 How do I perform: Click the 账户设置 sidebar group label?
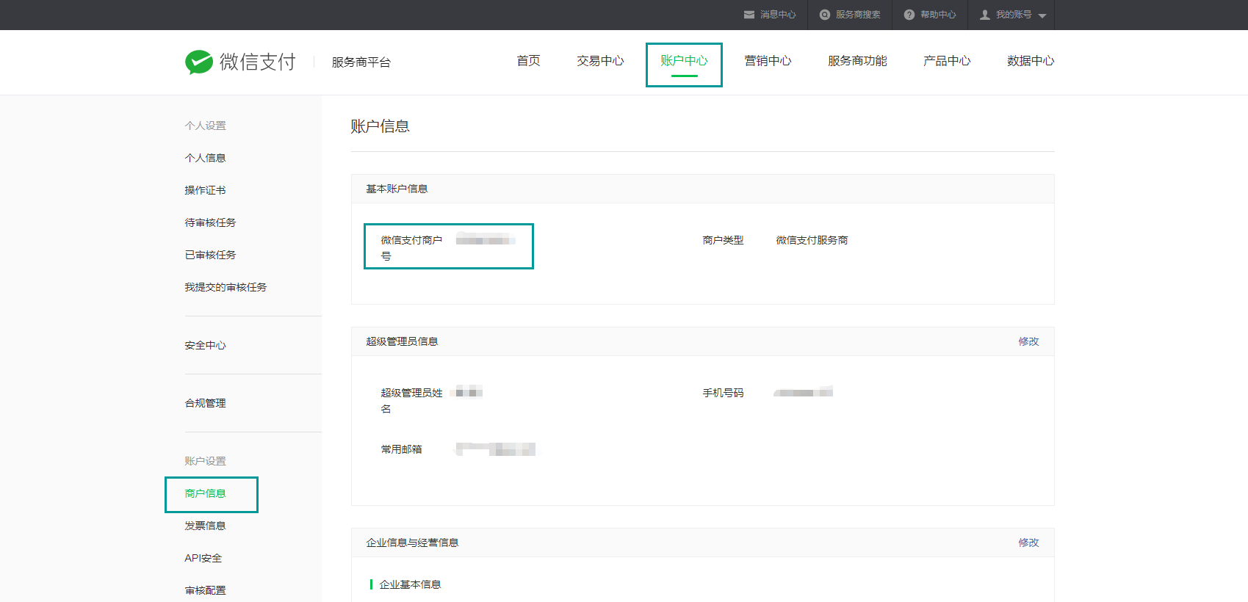pyautogui.click(x=205, y=461)
